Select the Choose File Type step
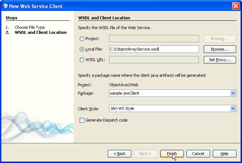The image size is (242, 163). click(x=30, y=27)
